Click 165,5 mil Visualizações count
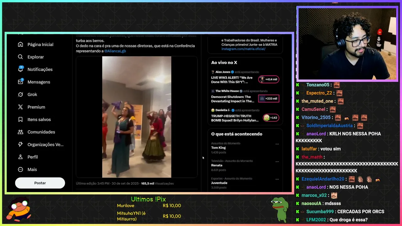 click(x=157, y=183)
